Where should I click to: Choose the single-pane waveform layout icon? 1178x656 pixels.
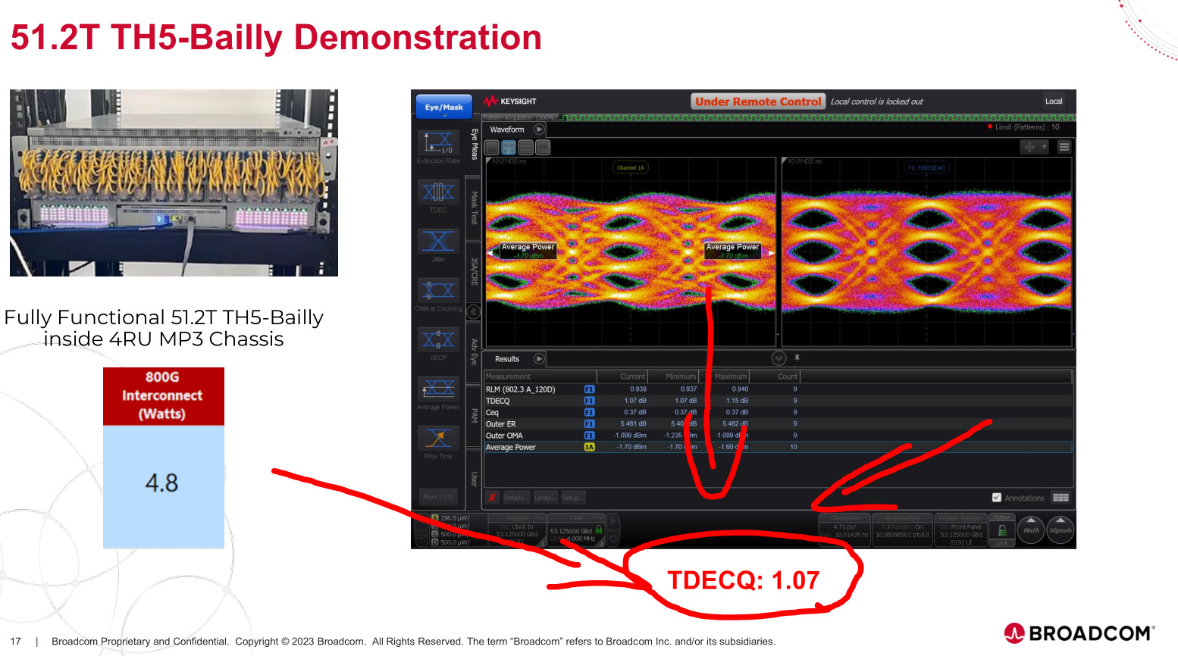(x=492, y=148)
